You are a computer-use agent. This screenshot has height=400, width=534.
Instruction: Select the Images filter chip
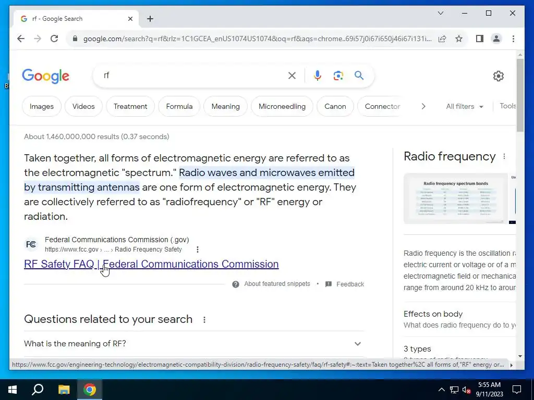[x=42, y=106]
